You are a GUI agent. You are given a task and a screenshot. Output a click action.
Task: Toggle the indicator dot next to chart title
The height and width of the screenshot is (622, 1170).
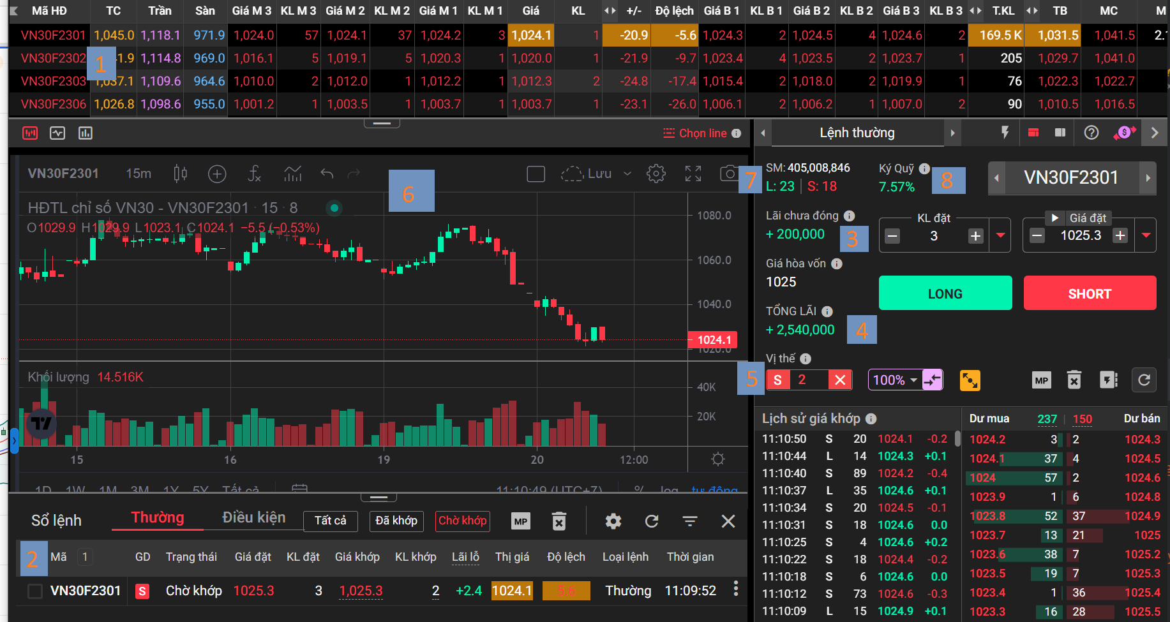coord(334,207)
